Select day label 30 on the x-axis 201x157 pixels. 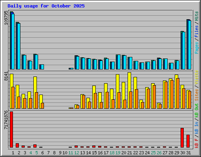pos(183,153)
